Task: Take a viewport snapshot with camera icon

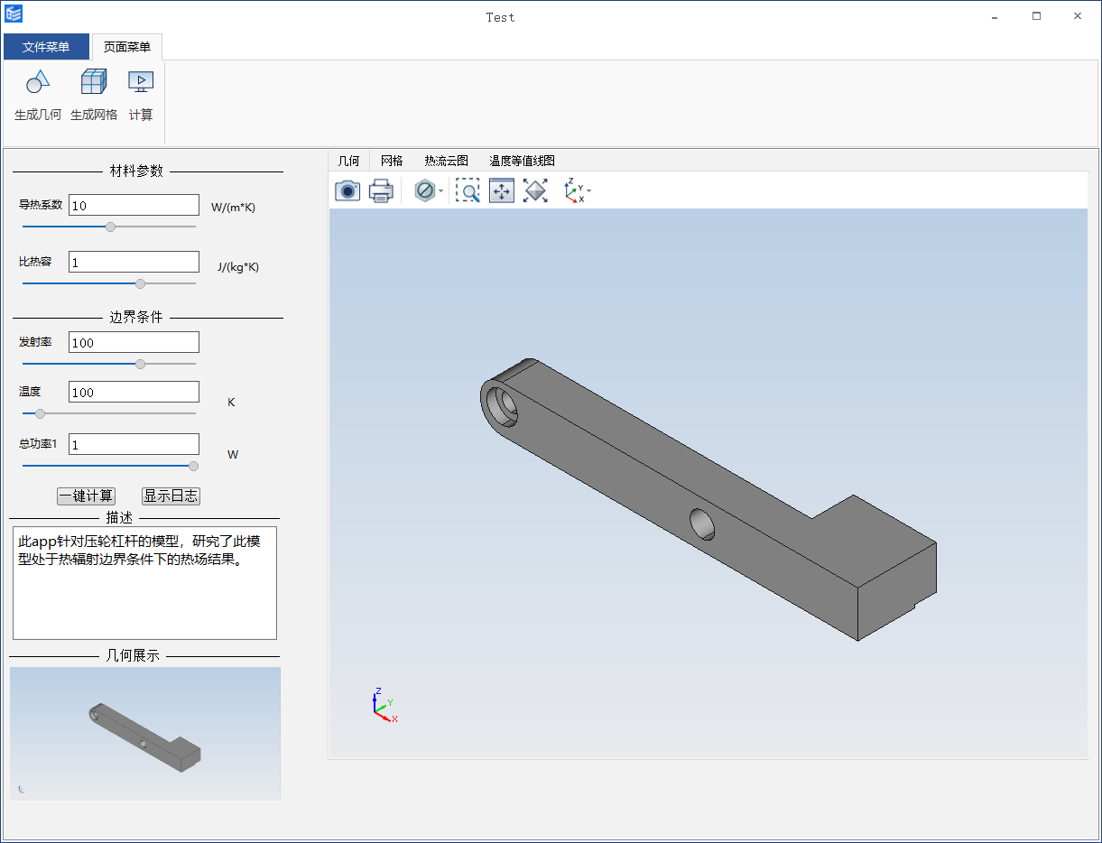Action: tap(347, 190)
